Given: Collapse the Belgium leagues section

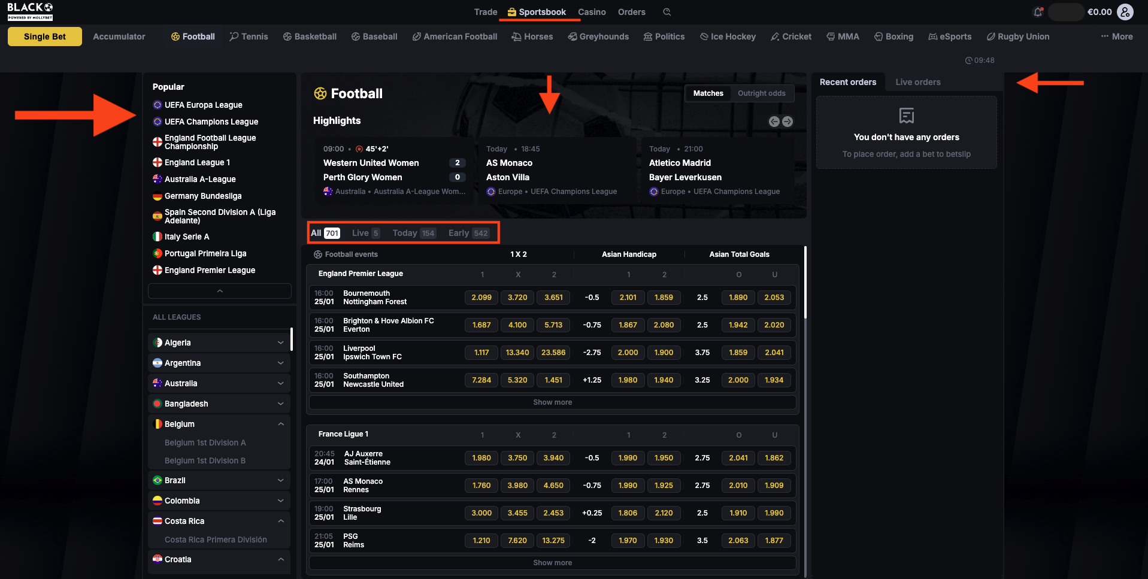Looking at the screenshot, I should pos(280,424).
